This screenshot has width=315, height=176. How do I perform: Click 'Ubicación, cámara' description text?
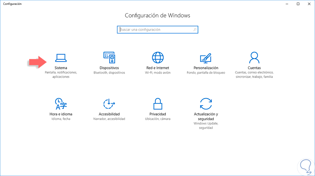(158, 119)
